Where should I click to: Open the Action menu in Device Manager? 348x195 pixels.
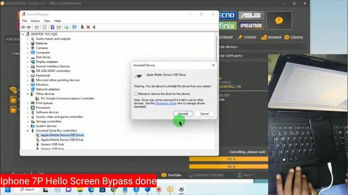(x=35, y=21)
